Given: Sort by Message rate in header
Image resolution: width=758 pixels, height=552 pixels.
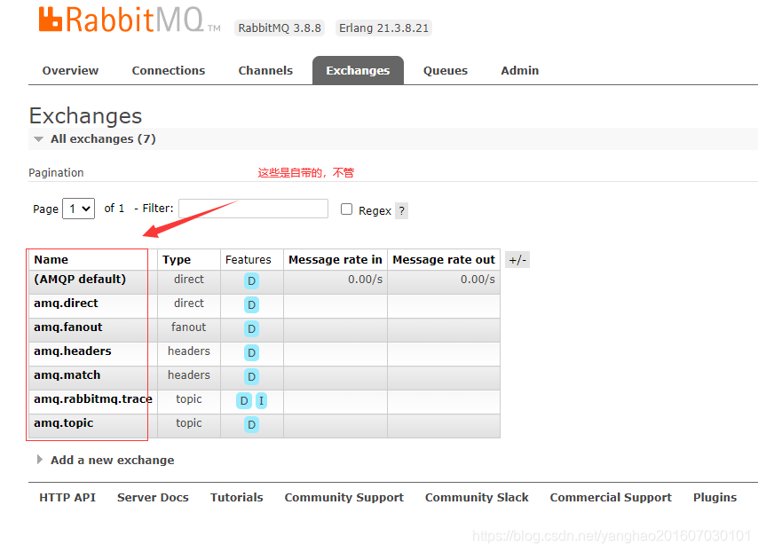Looking at the screenshot, I should pos(336,260).
